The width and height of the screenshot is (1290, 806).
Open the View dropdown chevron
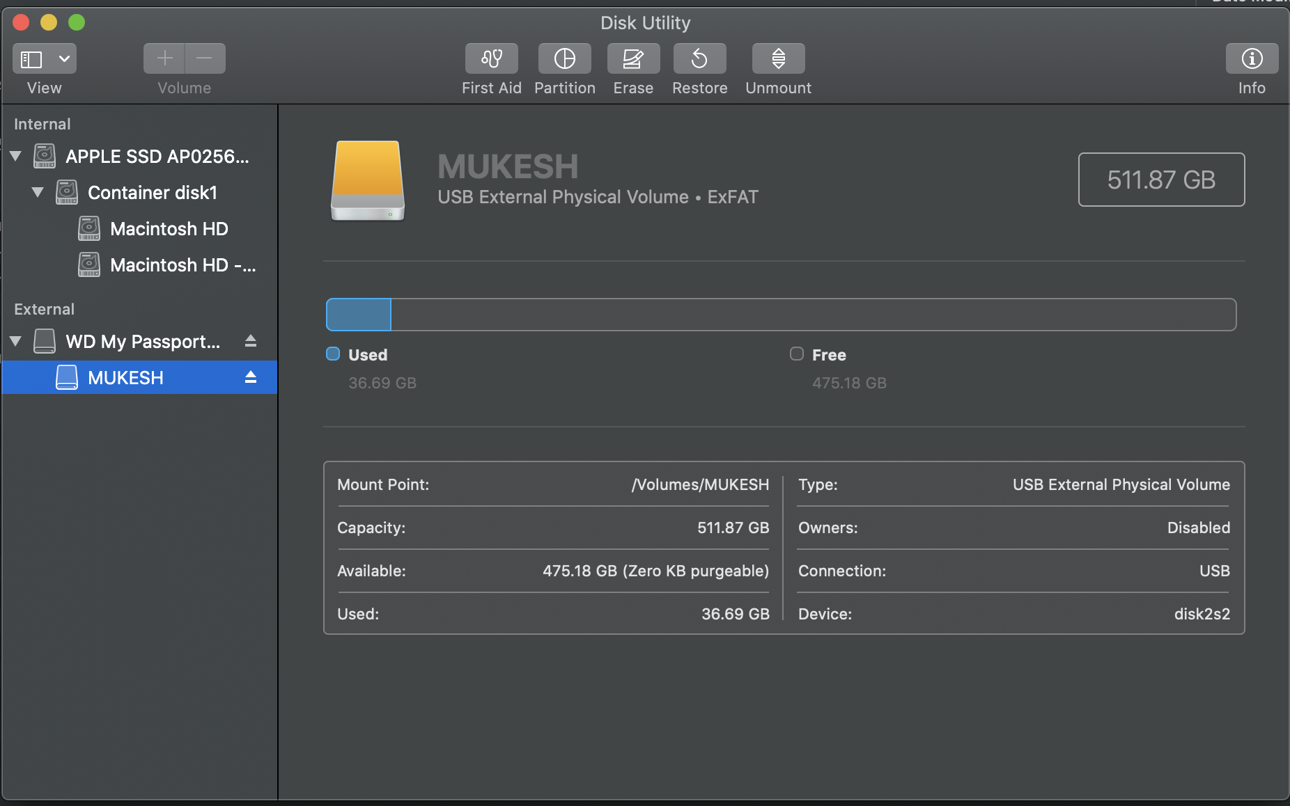[x=64, y=58]
